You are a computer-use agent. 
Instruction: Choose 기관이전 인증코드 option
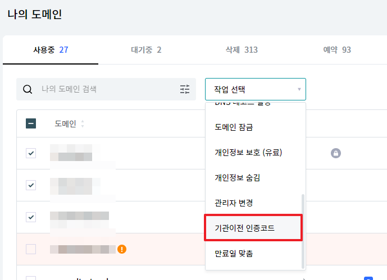(x=253, y=228)
